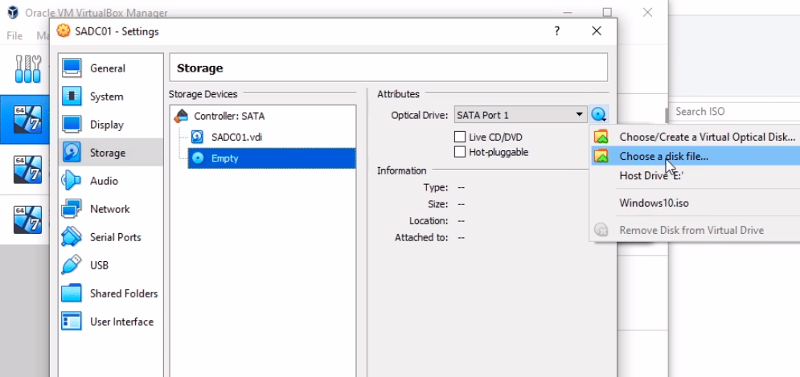Open File menu in VirtualBox Manager
Screen dimensions: 800x377
point(14,35)
